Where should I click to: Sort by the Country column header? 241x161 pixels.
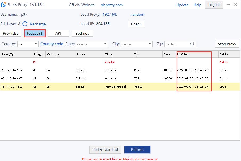pos(60,54)
